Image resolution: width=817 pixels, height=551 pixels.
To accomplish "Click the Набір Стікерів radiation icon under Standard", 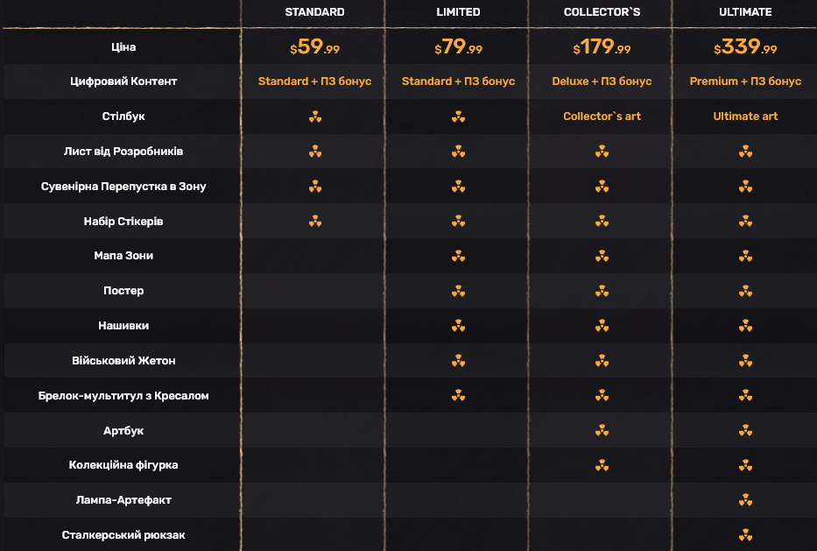I will pos(314,221).
